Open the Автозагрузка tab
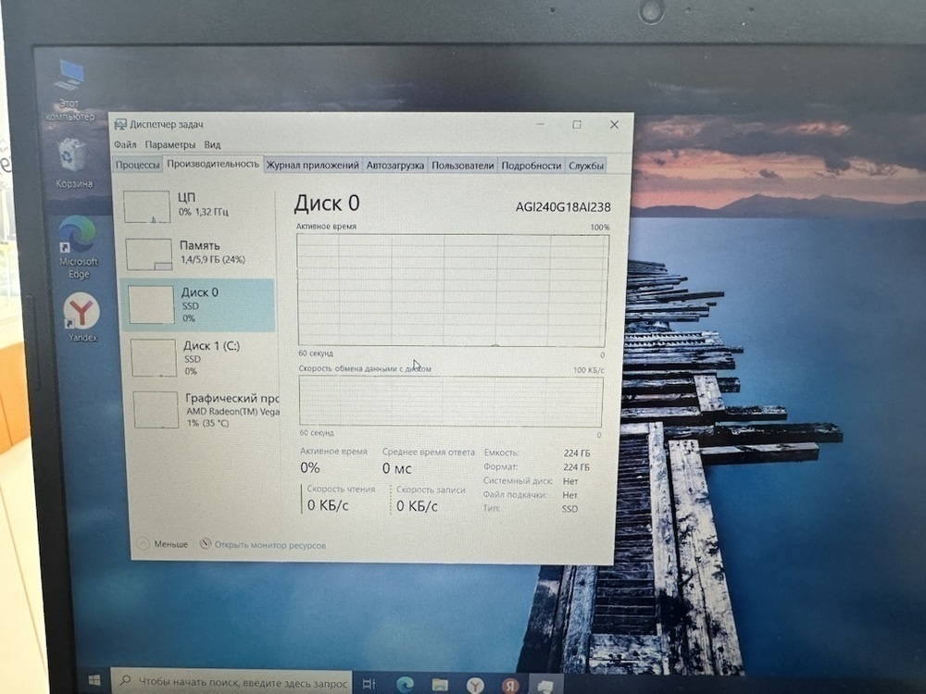This screenshot has height=694, width=926. 395,166
